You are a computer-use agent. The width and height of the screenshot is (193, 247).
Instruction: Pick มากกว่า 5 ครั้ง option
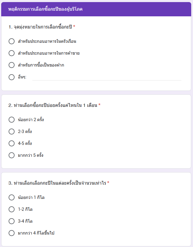point(12,155)
